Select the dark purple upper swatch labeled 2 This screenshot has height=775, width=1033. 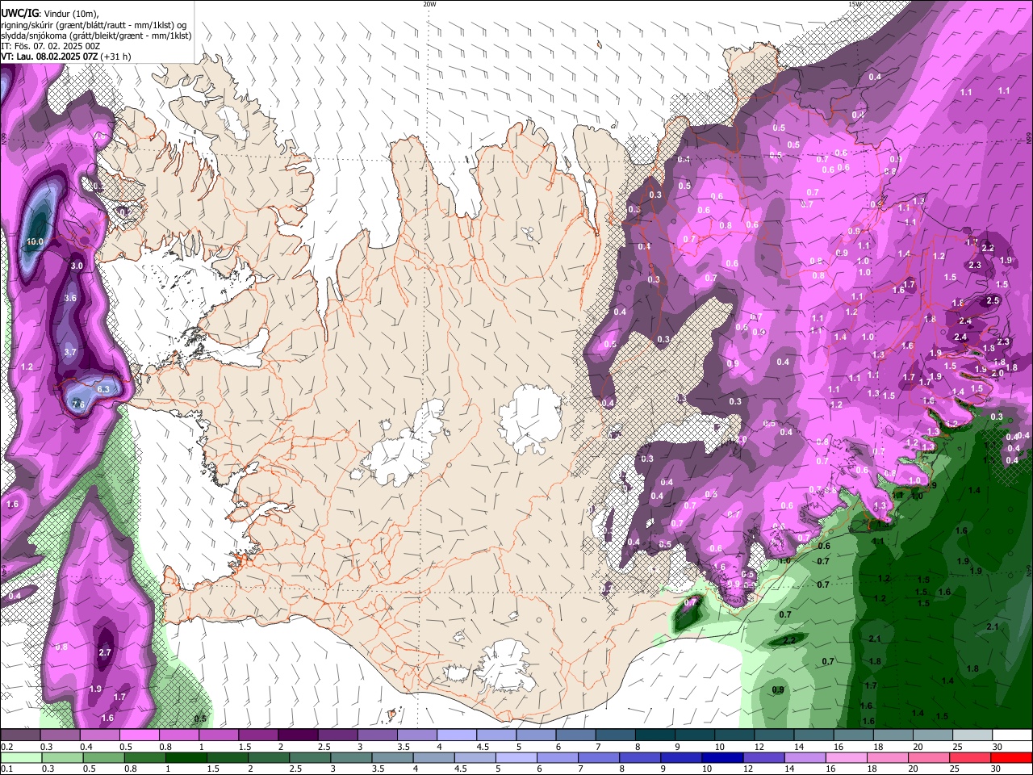click(x=297, y=735)
